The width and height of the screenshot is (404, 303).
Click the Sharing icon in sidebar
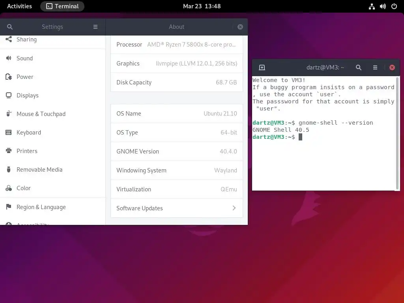pos(9,39)
